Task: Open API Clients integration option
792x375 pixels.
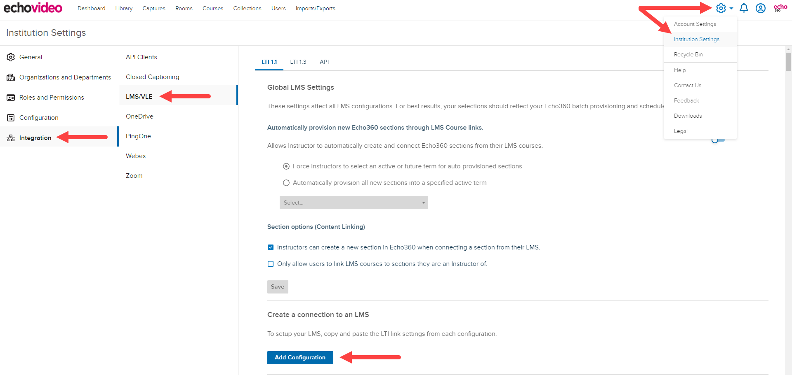Action: coord(179,57)
